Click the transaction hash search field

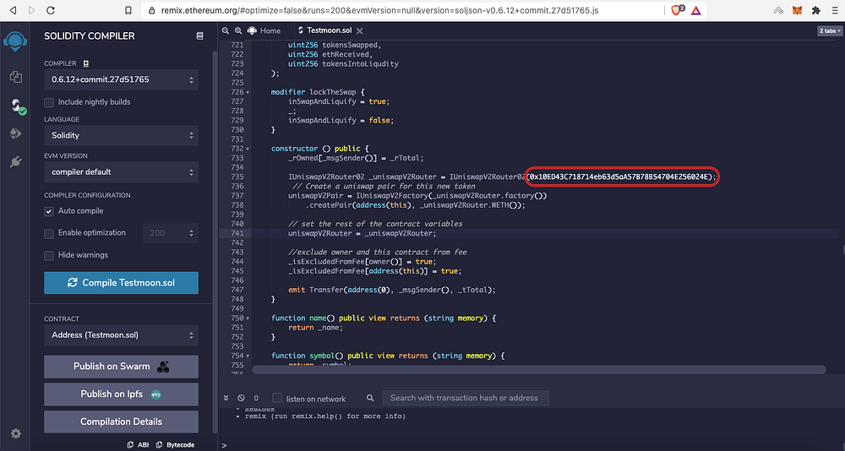click(466, 398)
